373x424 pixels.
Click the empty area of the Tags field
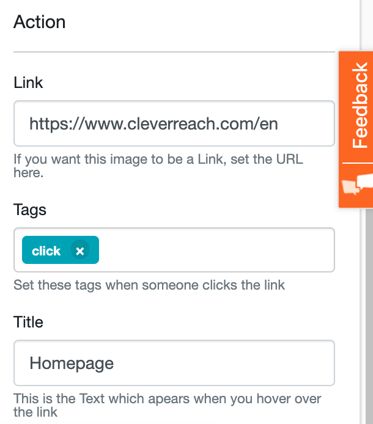[x=214, y=250]
